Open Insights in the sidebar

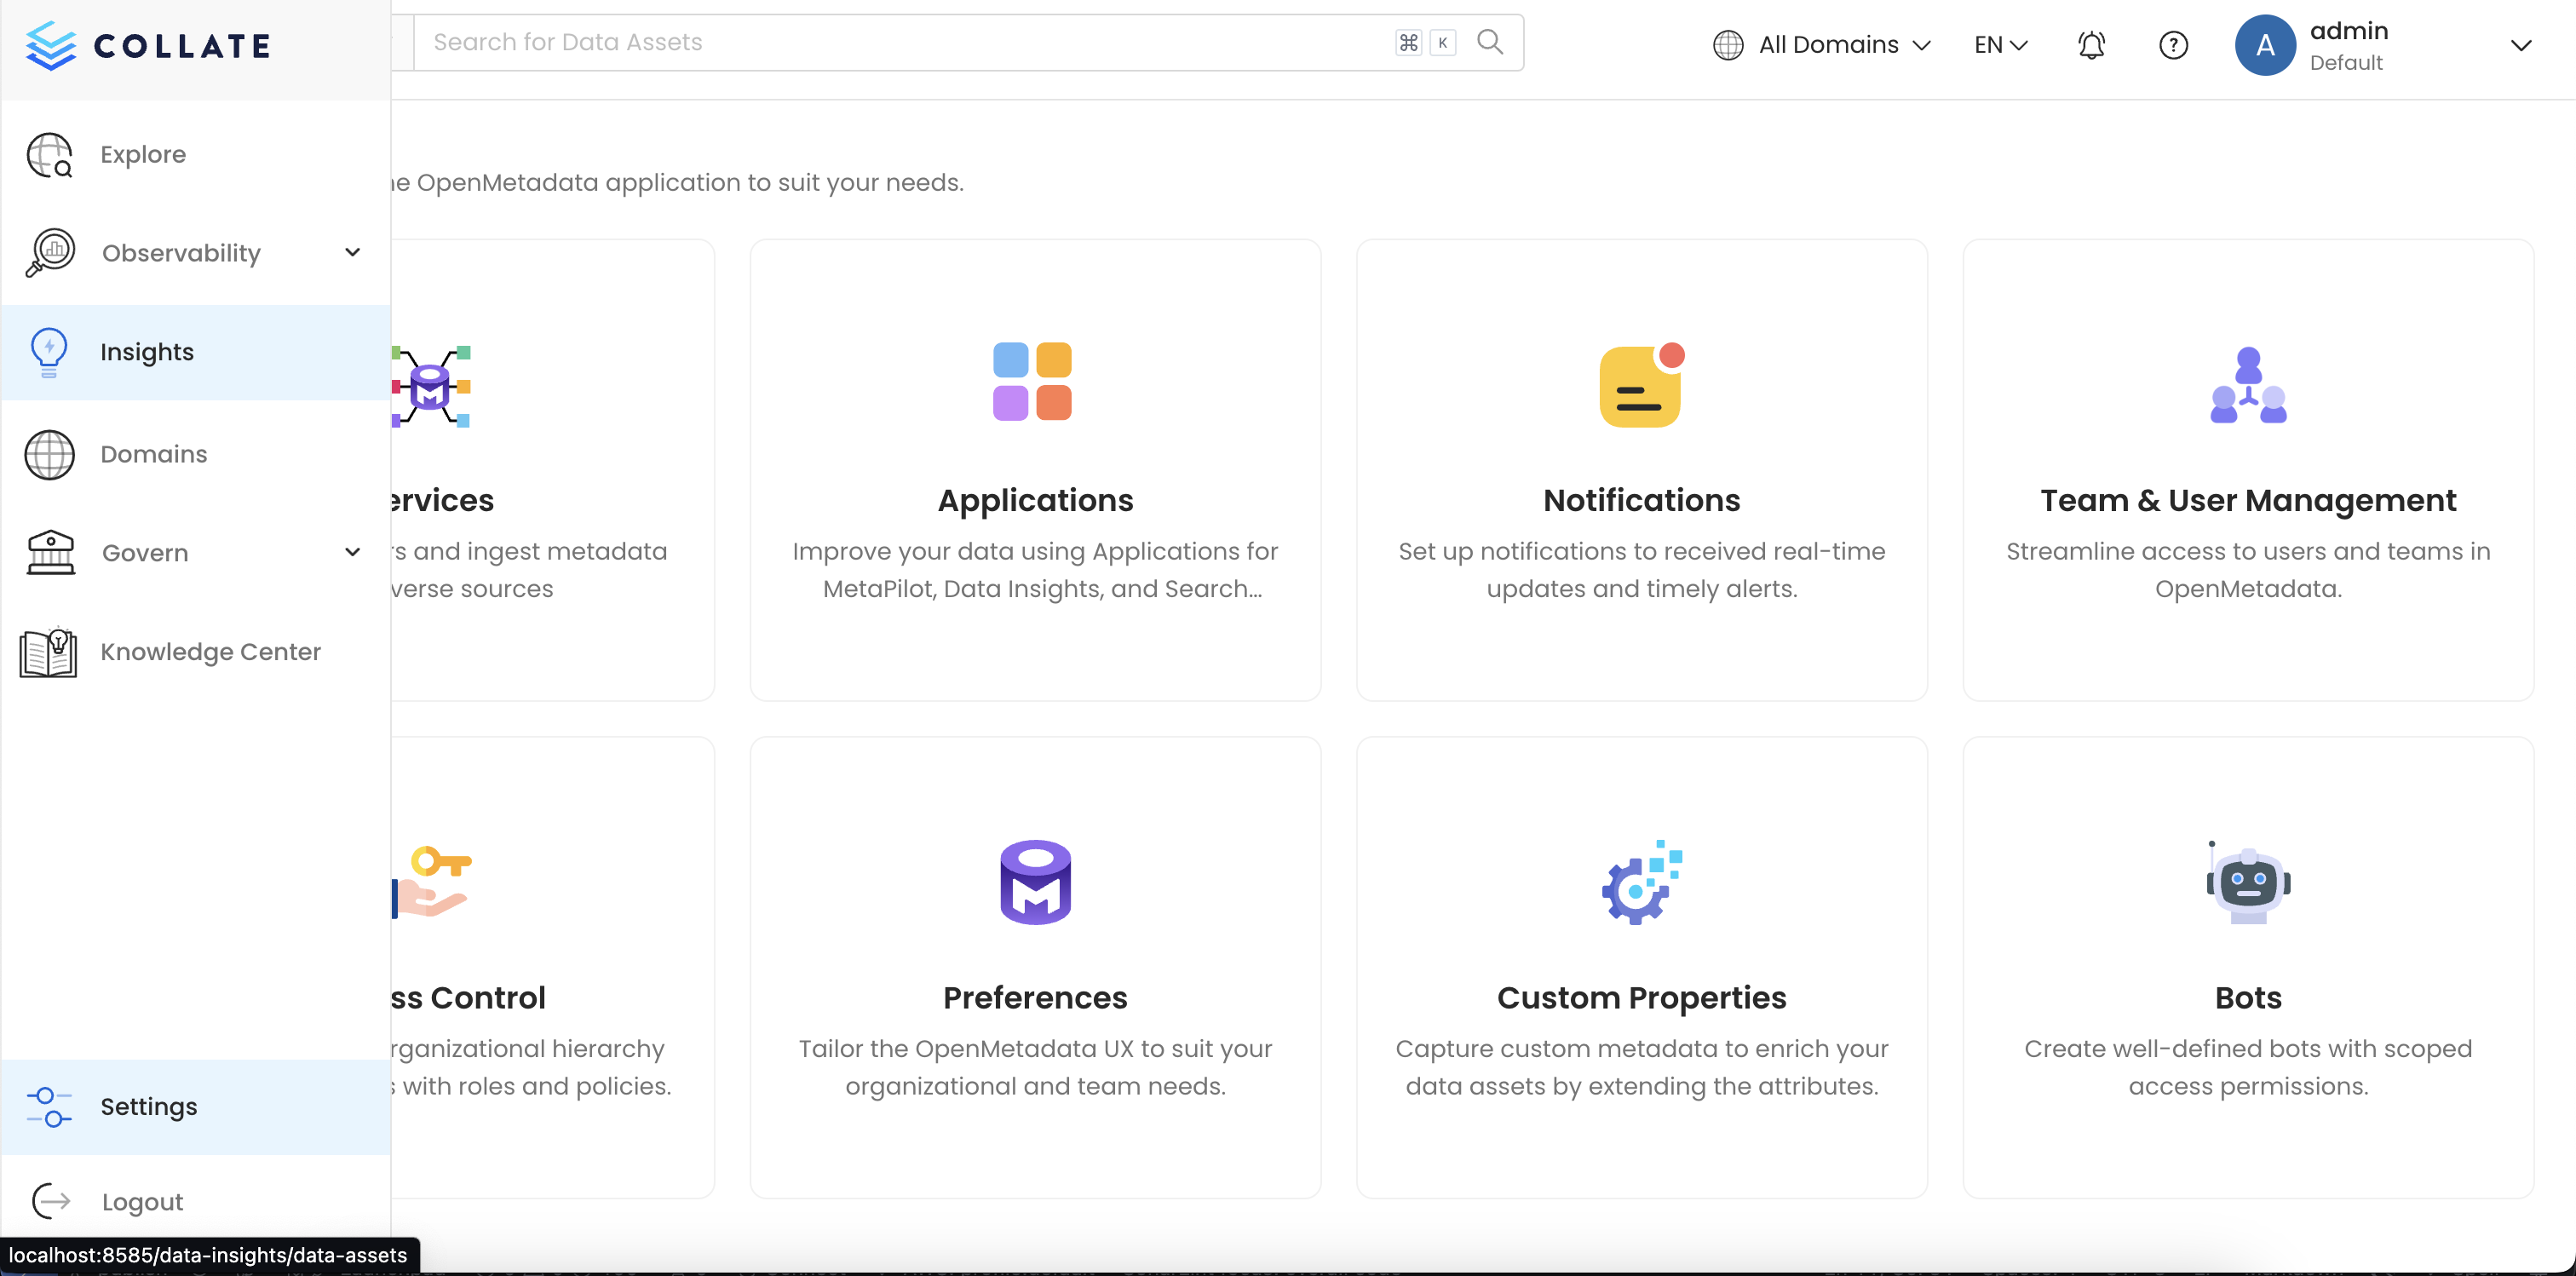pos(147,352)
